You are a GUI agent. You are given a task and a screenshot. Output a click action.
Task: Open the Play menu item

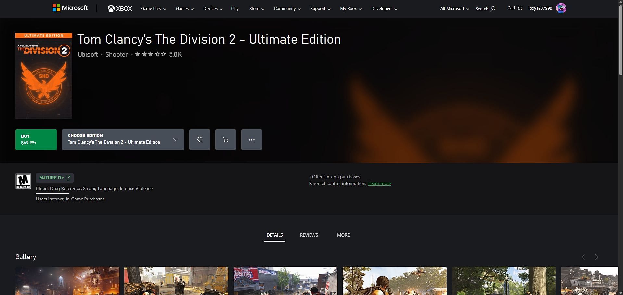(235, 9)
